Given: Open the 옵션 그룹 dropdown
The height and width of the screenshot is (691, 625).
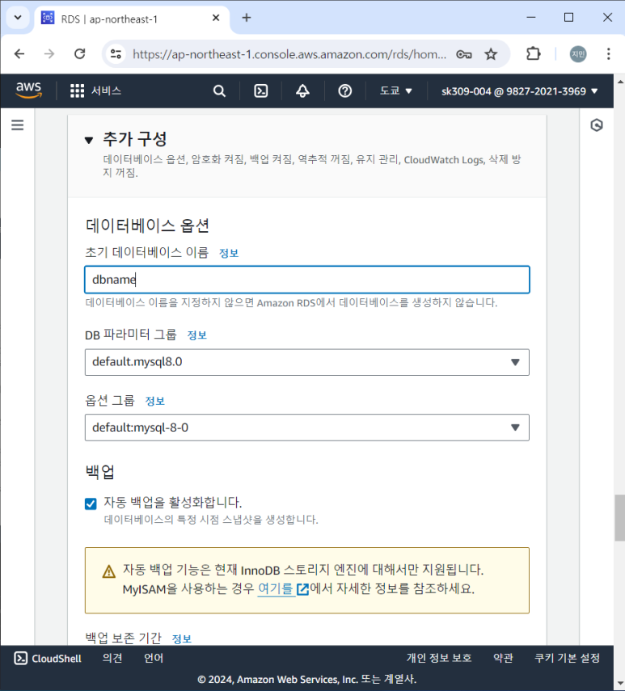Looking at the screenshot, I should 306,428.
